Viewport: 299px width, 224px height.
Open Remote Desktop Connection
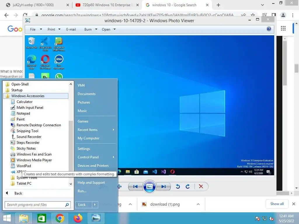pos(39,125)
